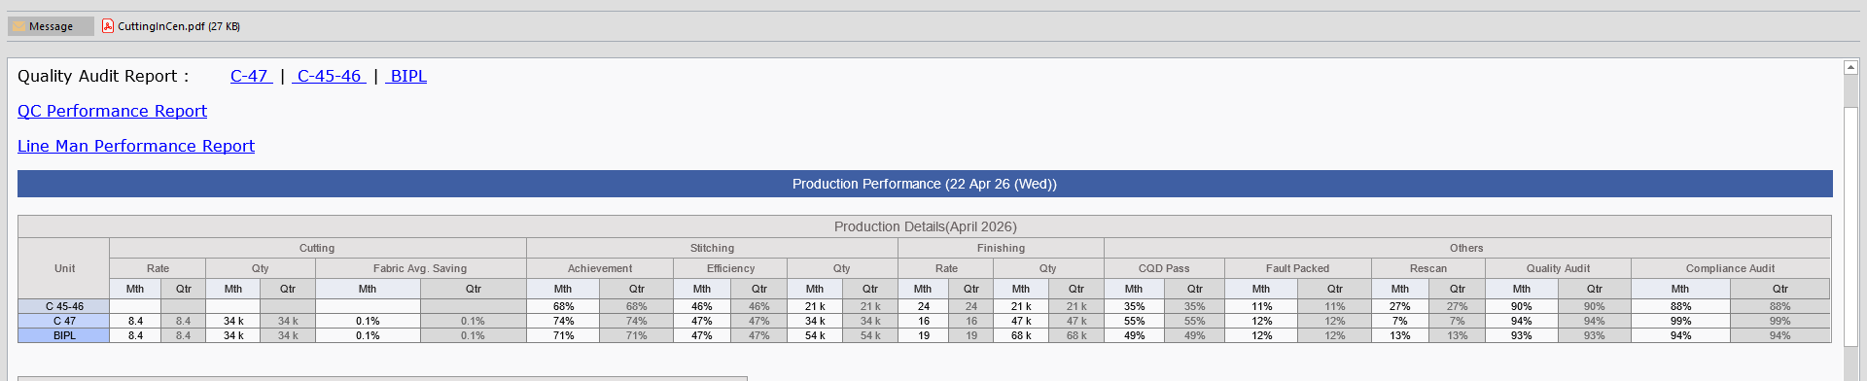This screenshot has width=1867, height=381.
Task: Click the Rate header under Finishing
Action: [946, 268]
